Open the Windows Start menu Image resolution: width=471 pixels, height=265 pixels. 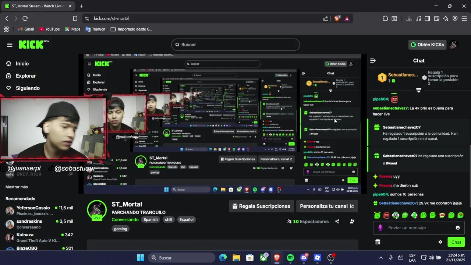[x=141, y=258]
